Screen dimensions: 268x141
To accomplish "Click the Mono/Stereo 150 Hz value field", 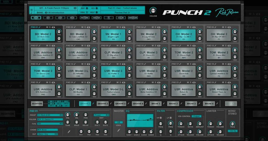I will coord(233,131).
